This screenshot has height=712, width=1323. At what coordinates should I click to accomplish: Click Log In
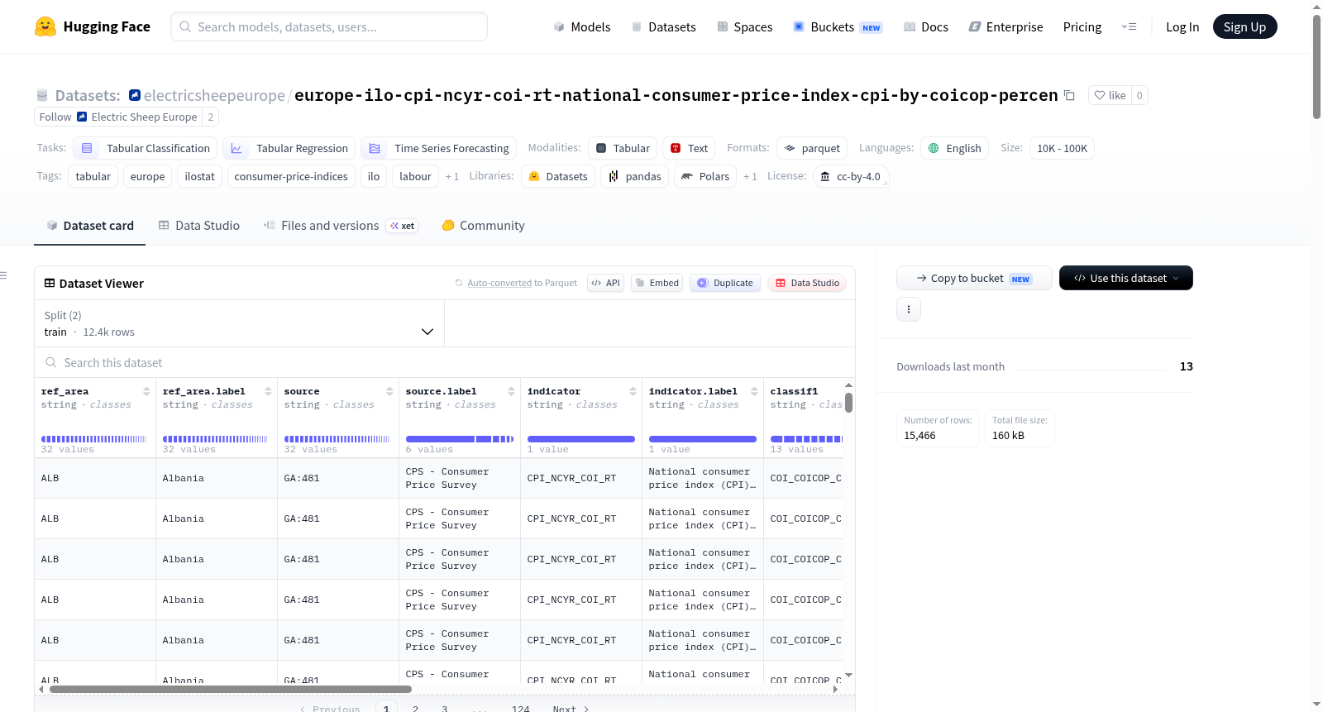pos(1182,26)
